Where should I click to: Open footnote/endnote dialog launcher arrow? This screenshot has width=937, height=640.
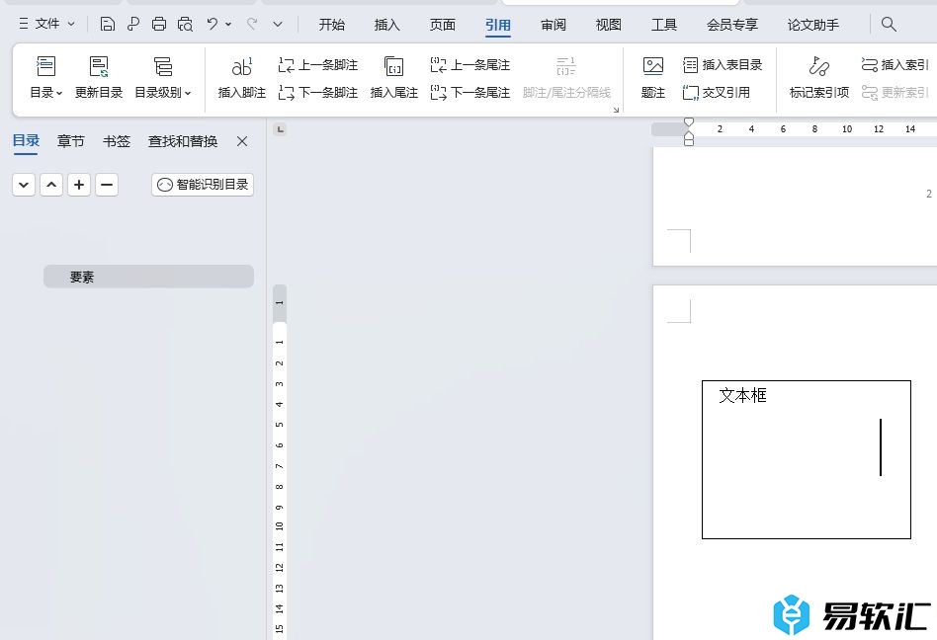(616, 110)
